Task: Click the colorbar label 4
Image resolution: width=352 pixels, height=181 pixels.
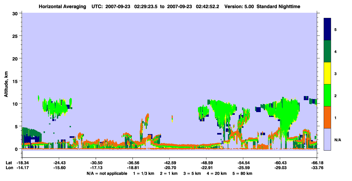Action: pyautogui.click(x=335, y=52)
